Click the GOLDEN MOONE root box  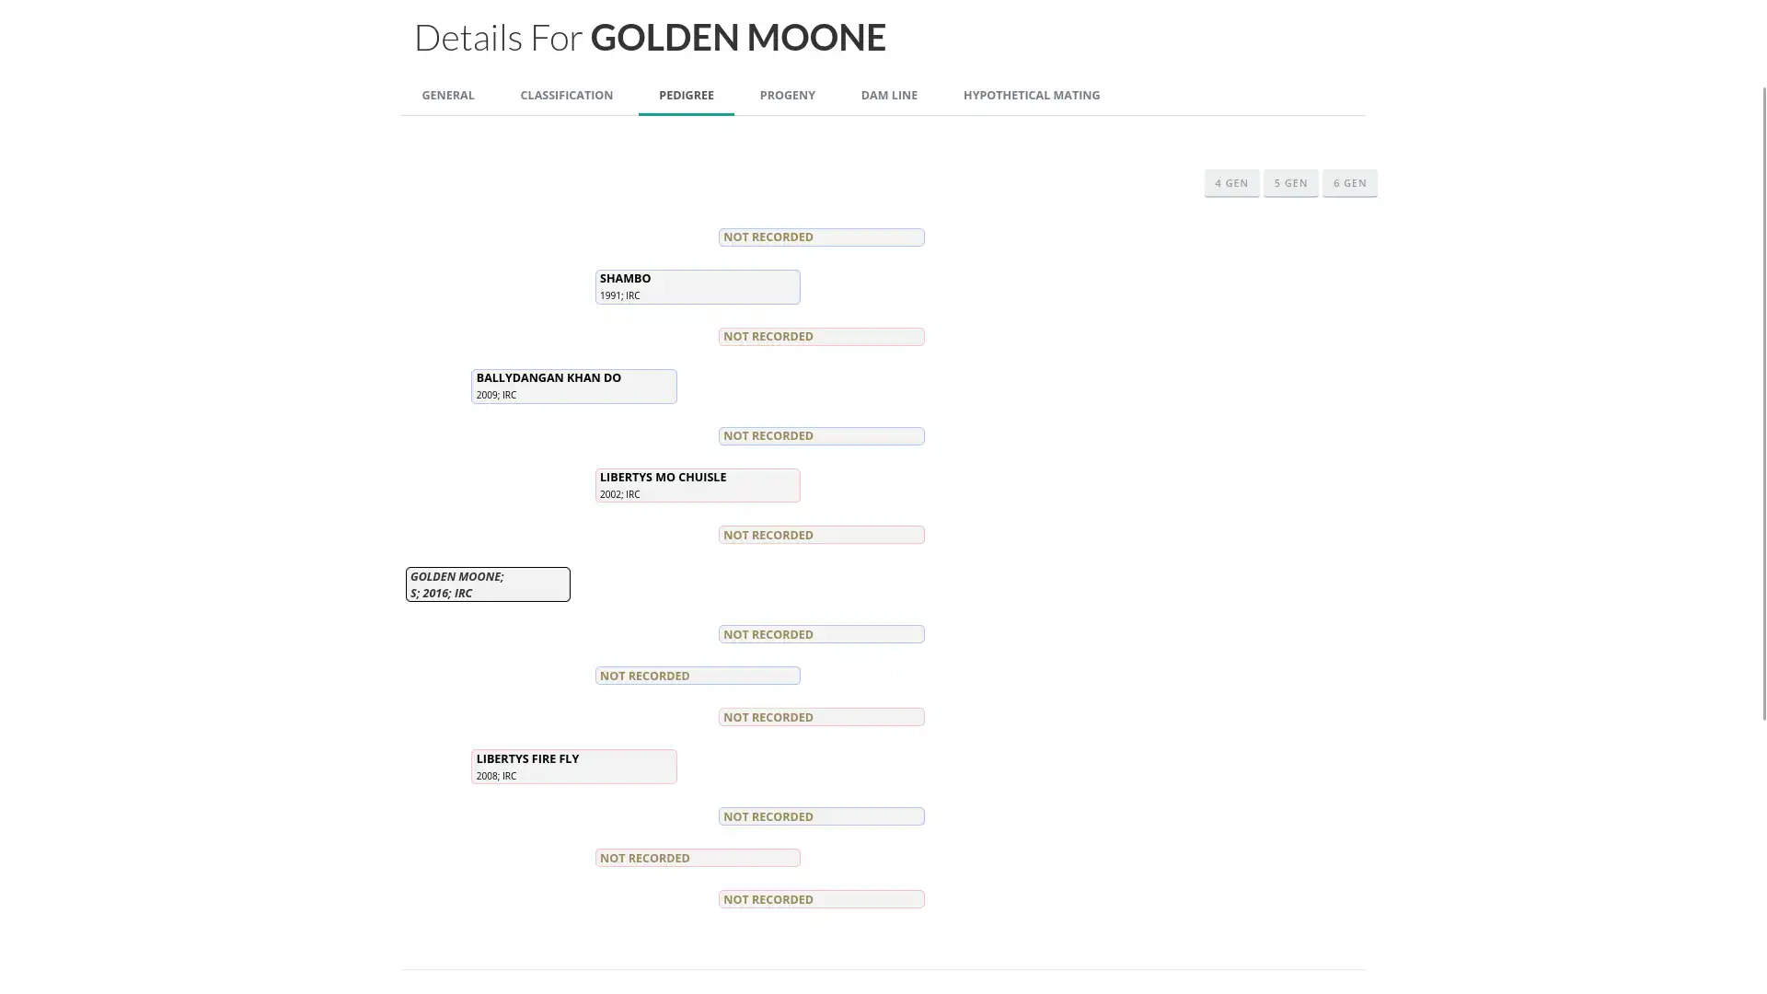487,584
